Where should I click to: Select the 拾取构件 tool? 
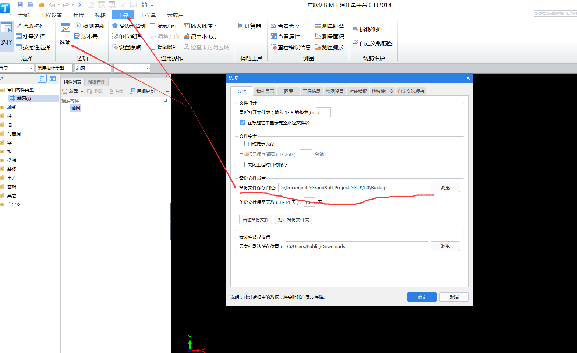pos(31,26)
